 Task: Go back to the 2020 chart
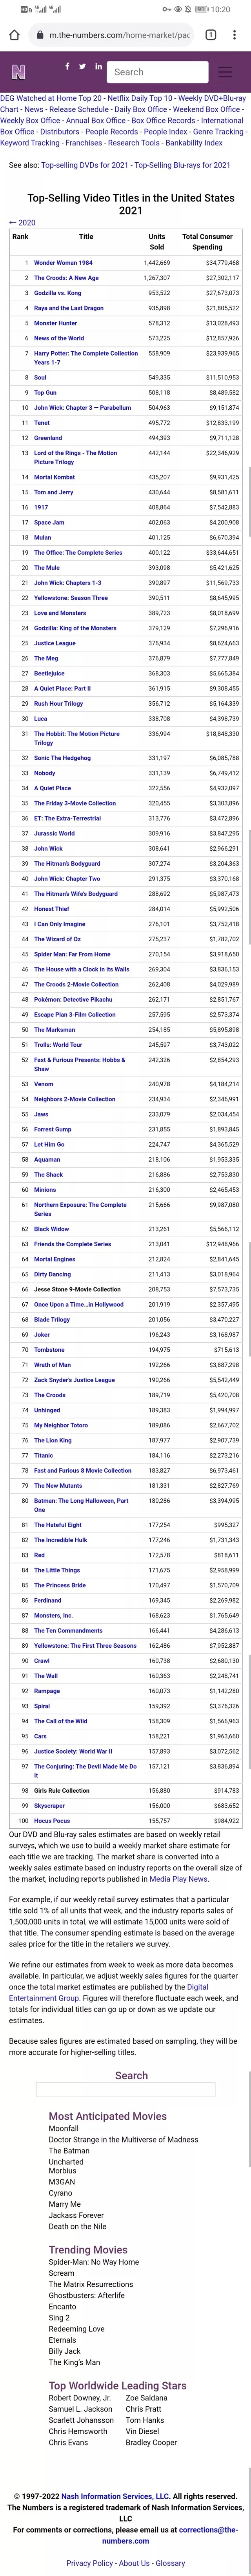click(x=22, y=223)
